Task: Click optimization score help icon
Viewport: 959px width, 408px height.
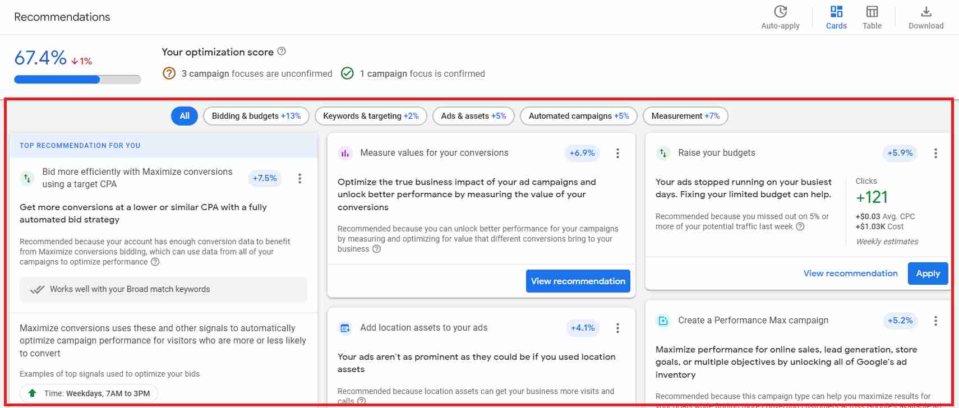Action: (x=282, y=52)
